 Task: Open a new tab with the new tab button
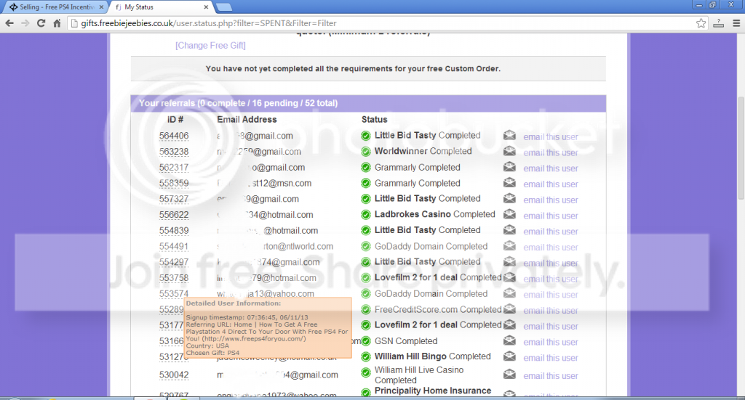click(224, 7)
